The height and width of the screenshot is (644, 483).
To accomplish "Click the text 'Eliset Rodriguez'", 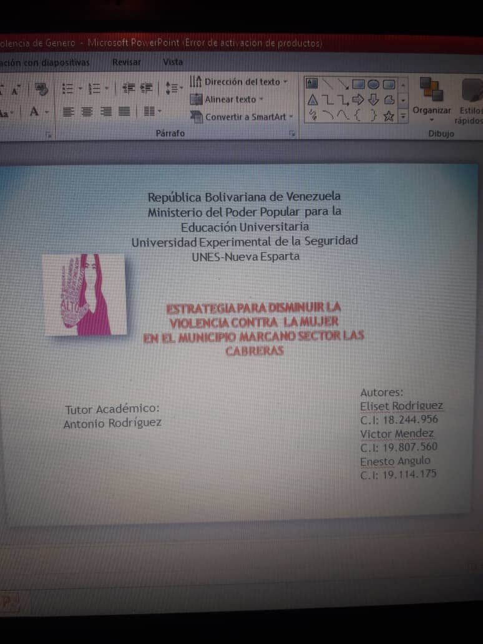I will pos(401,406).
